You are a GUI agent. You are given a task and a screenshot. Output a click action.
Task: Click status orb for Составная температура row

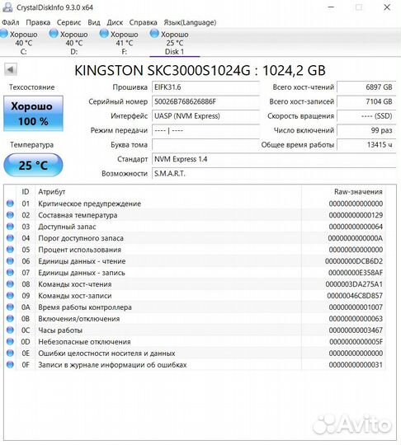(x=10, y=215)
